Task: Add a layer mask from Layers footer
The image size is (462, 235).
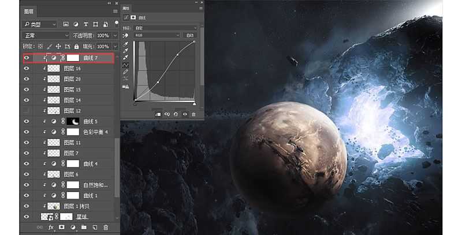Action: 62,228
